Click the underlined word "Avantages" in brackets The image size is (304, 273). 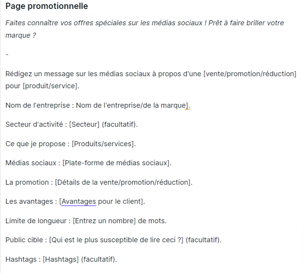tap(79, 201)
